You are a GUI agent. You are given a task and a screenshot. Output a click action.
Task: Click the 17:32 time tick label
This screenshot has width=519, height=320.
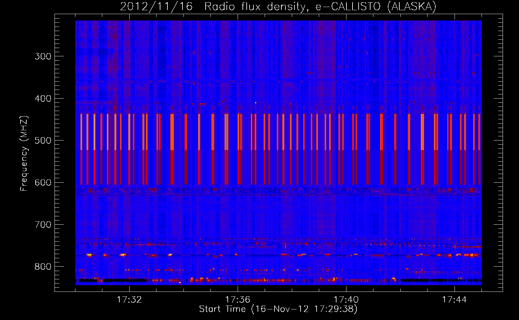click(129, 300)
